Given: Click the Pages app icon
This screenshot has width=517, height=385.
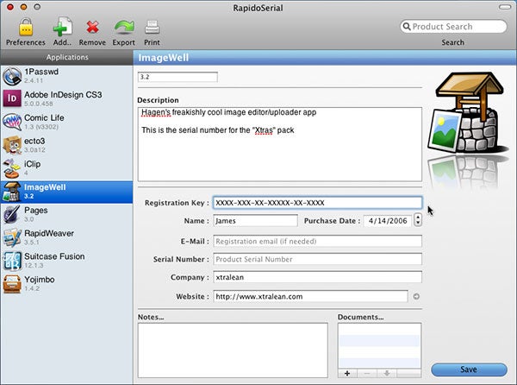Looking at the screenshot, I should point(12,214).
